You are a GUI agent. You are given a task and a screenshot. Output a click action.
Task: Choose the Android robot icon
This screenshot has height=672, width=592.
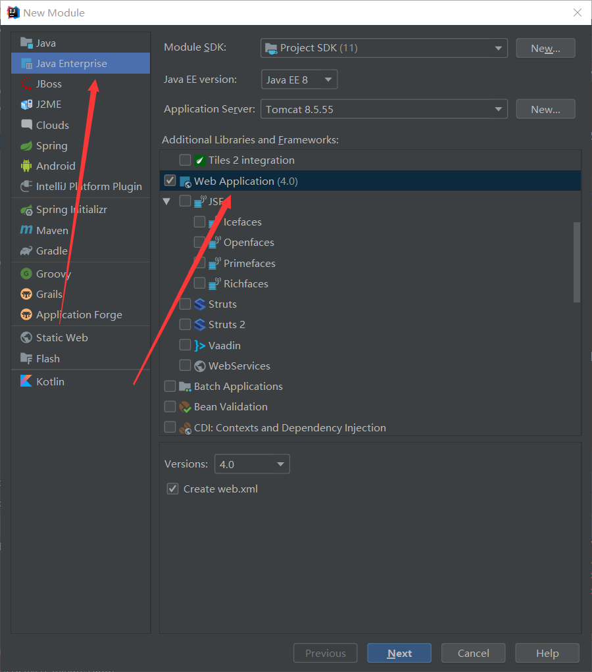tap(26, 166)
